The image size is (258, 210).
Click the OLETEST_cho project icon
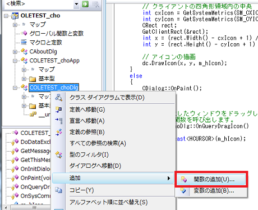click(x=15, y=16)
